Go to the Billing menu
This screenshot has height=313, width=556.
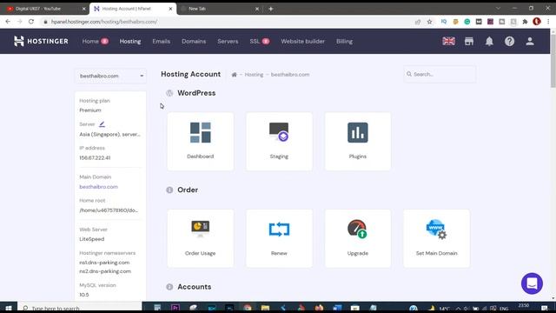(344, 41)
